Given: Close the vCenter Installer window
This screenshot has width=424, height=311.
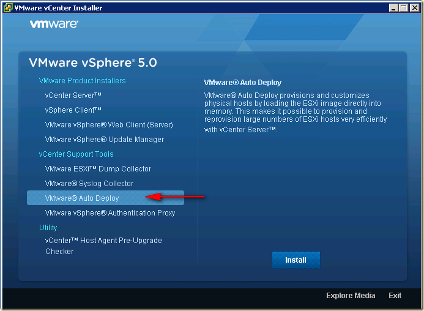Looking at the screenshot, I should [x=414, y=8].
